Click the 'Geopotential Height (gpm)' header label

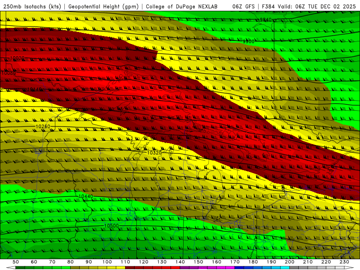click(103, 6)
